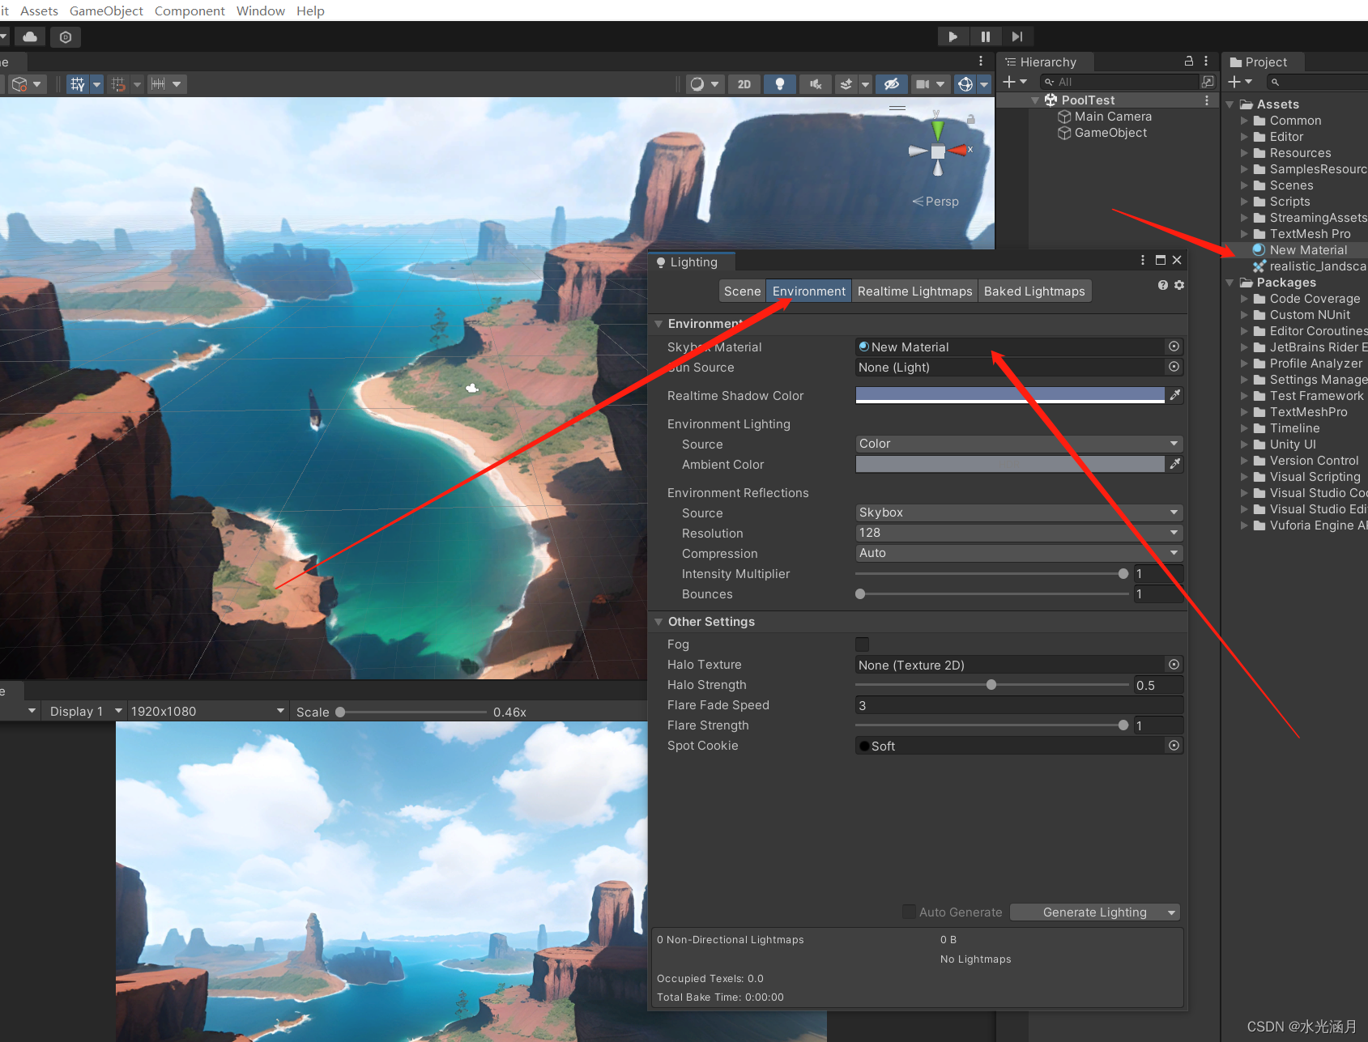Open increment snapping settings icon
This screenshot has width=1368, height=1042.
click(158, 84)
